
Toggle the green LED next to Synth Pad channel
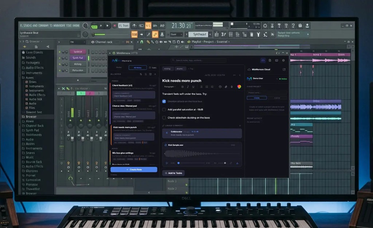(60, 58)
